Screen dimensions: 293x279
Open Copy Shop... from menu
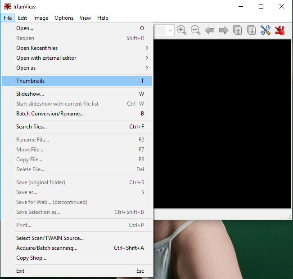(x=77, y=258)
